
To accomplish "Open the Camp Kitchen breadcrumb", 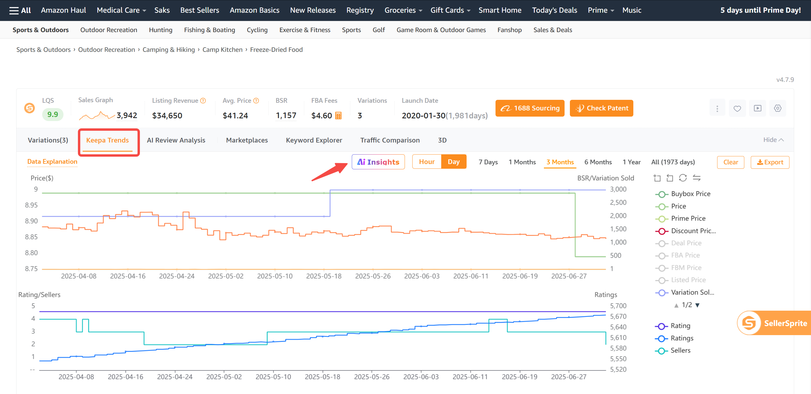I will coord(222,50).
